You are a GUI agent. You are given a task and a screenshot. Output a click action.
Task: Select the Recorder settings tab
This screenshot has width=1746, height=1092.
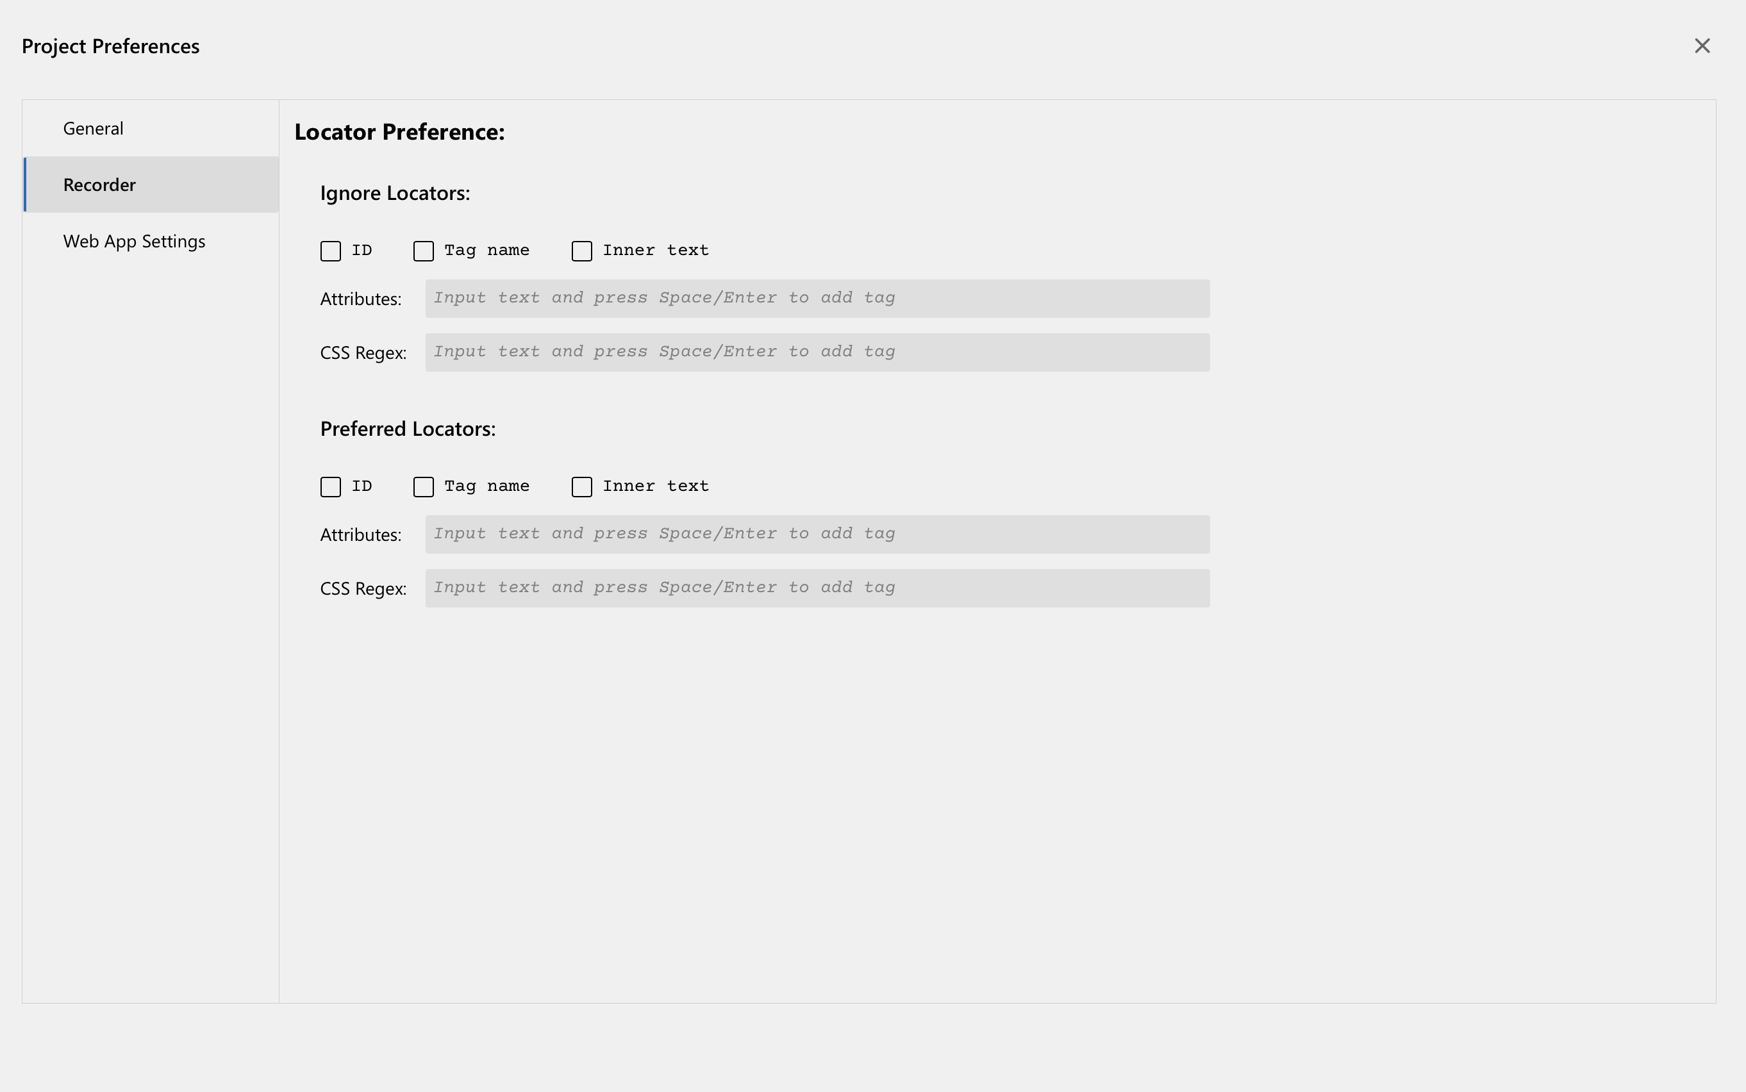point(99,184)
